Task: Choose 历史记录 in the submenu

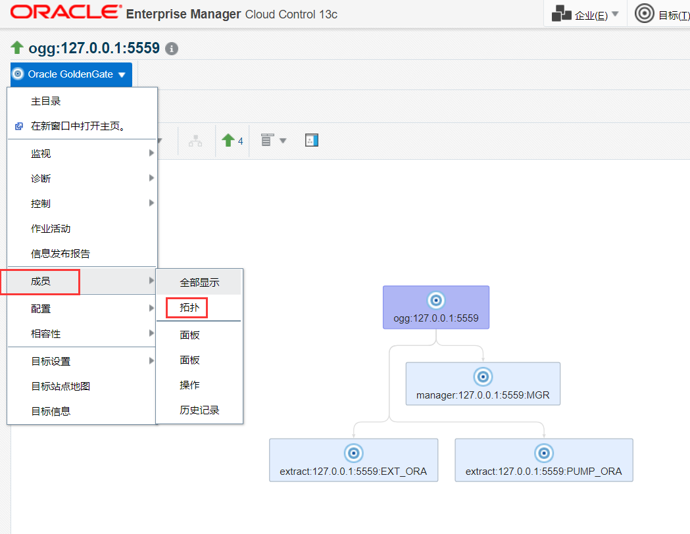Action: pyautogui.click(x=199, y=410)
